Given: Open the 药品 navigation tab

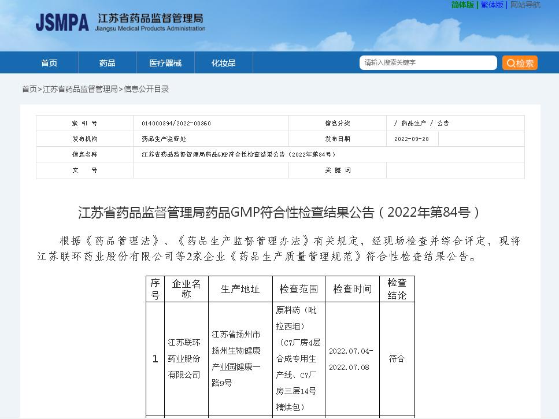Looking at the screenshot, I should (107, 62).
